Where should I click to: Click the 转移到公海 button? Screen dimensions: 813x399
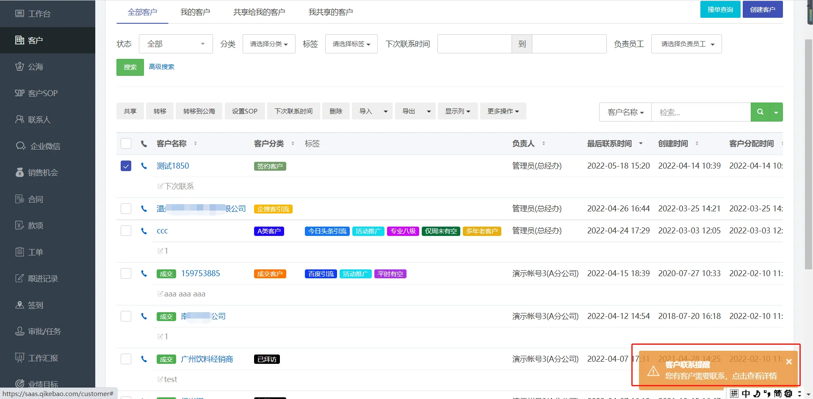[199, 111]
